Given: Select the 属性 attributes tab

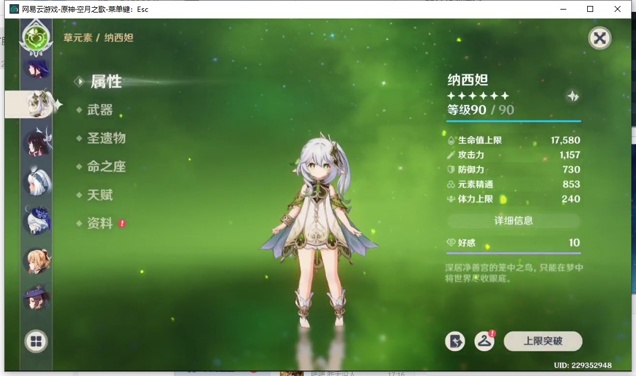Looking at the screenshot, I should click(106, 82).
